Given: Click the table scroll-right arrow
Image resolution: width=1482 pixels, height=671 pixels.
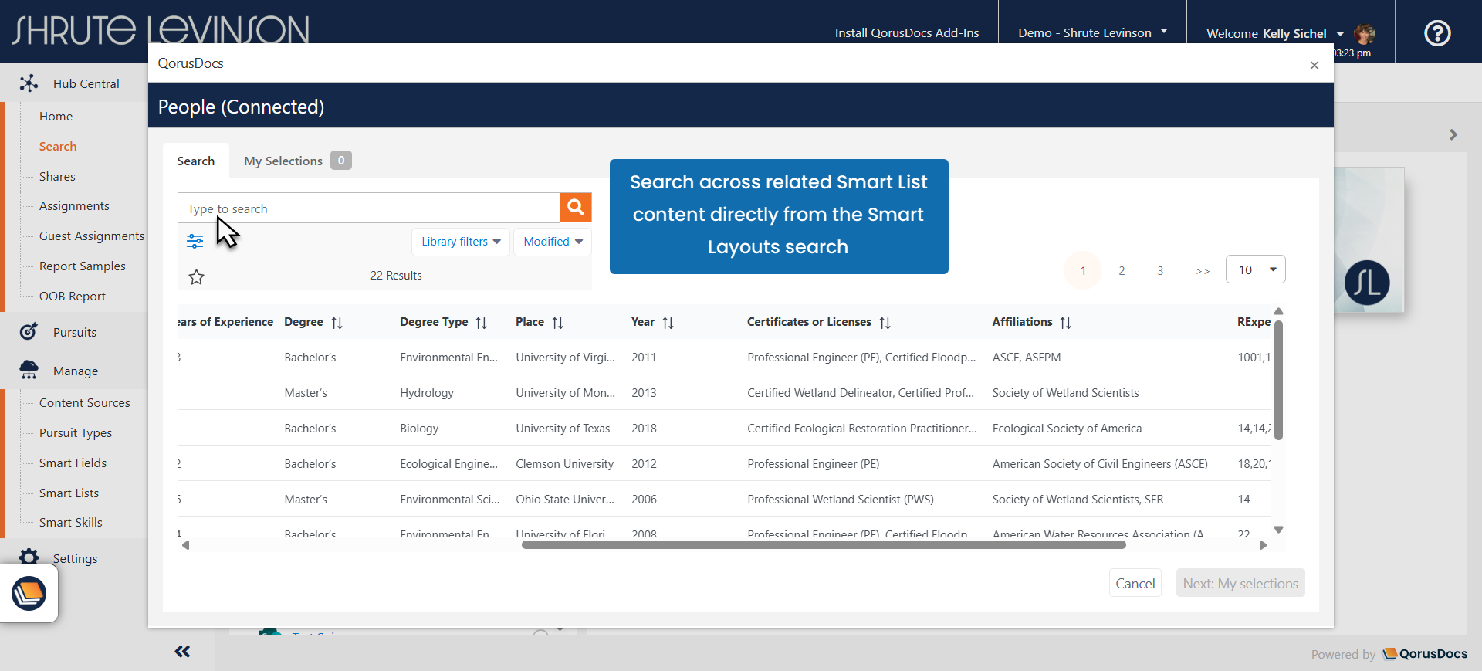Looking at the screenshot, I should click(x=1263, y=545).
